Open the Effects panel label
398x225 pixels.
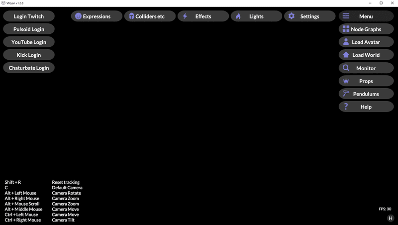click(203, 16)
